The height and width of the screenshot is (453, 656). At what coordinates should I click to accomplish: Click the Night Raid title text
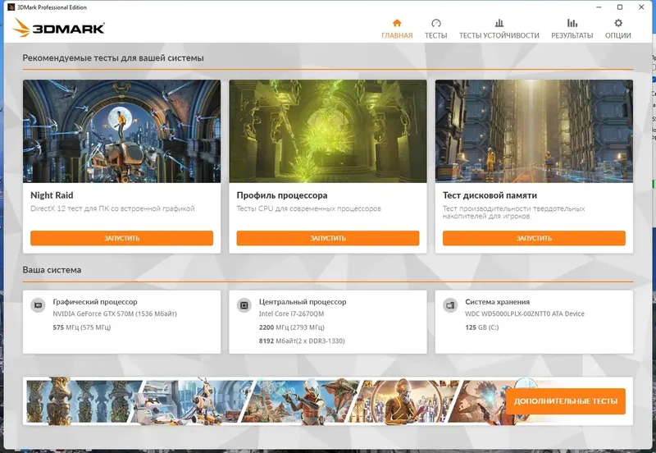coord(52,195)
